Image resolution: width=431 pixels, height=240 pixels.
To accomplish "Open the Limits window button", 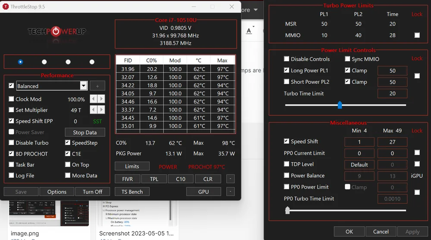I will pyautogui.click(x=132, y=166).
